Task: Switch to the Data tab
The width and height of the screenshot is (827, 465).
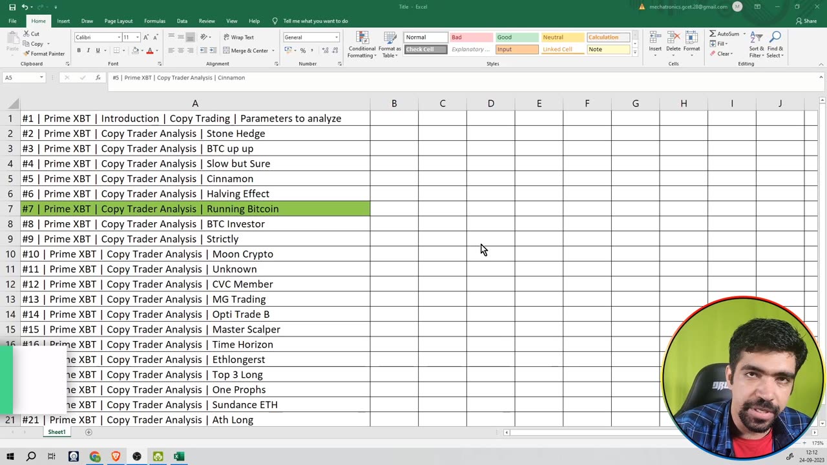Action: [182, 21]
